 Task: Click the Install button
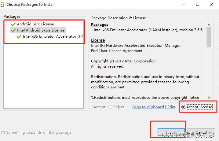(171, 132)
